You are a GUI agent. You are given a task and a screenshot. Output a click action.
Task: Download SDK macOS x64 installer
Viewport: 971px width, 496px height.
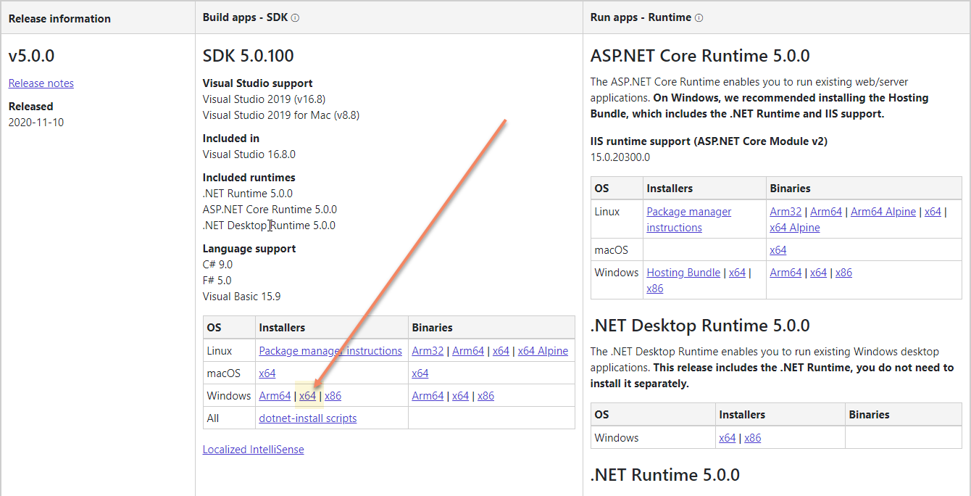(x=267, y=373)
